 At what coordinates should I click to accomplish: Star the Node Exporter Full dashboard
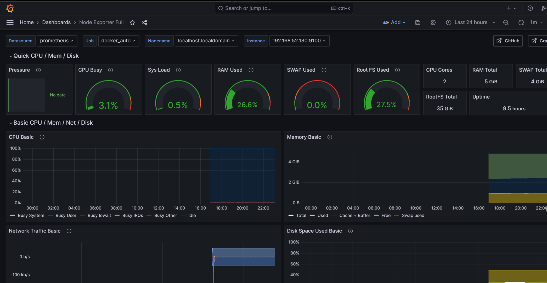132,22
